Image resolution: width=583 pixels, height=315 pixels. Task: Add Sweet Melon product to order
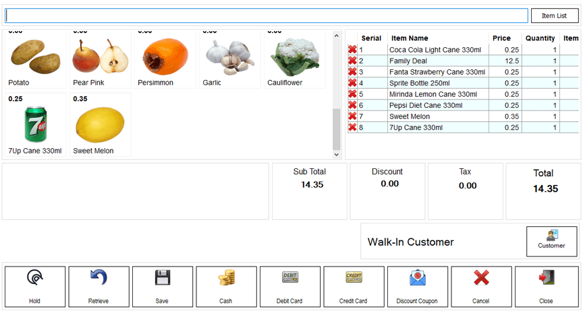click(x=100, y=125)
